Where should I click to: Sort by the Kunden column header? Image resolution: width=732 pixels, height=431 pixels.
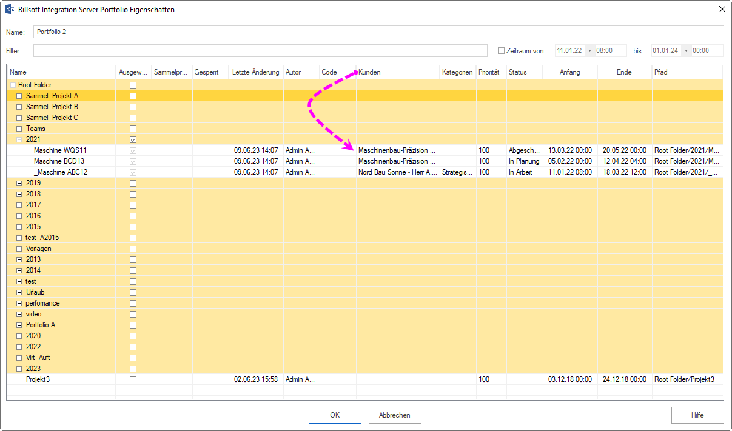398,72
